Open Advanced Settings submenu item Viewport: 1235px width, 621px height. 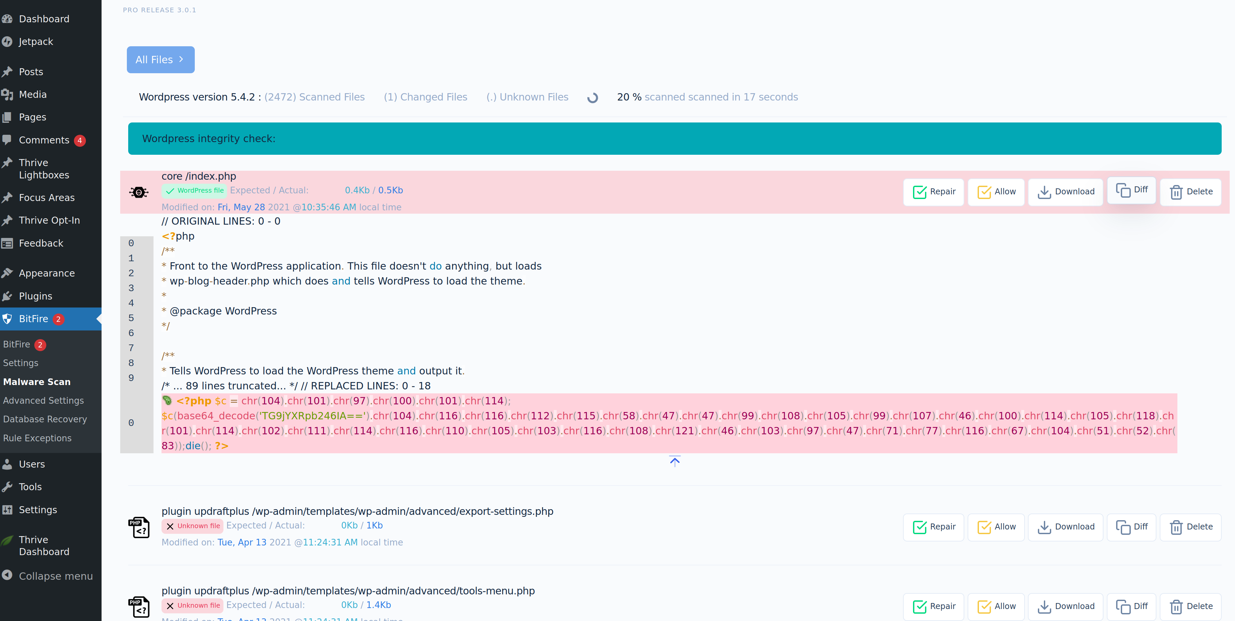tap(43, 400)
